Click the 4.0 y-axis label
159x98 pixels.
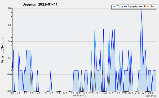pyautogui.click(x=9, y=8)
